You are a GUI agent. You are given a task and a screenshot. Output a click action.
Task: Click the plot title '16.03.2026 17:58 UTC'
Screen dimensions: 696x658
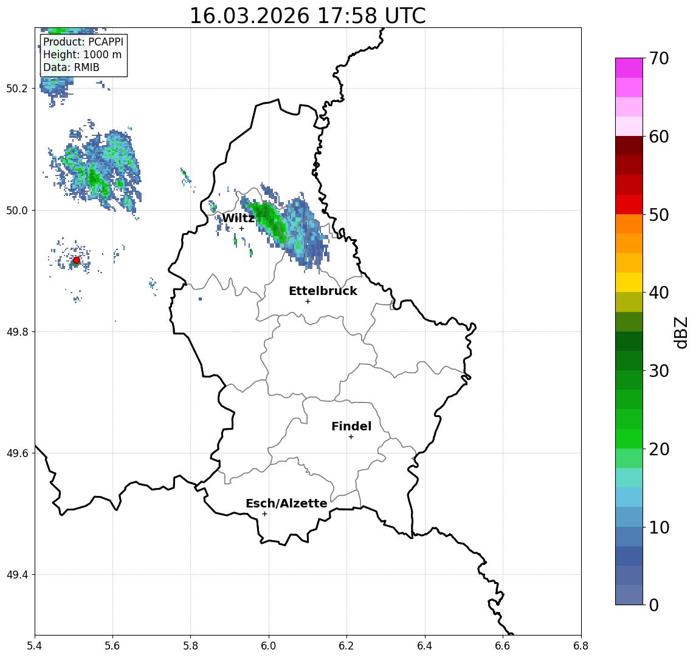pos(308,16)
